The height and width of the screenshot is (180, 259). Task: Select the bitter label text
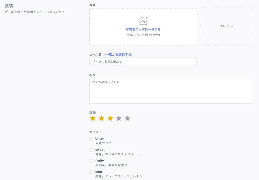pos(100,138)
